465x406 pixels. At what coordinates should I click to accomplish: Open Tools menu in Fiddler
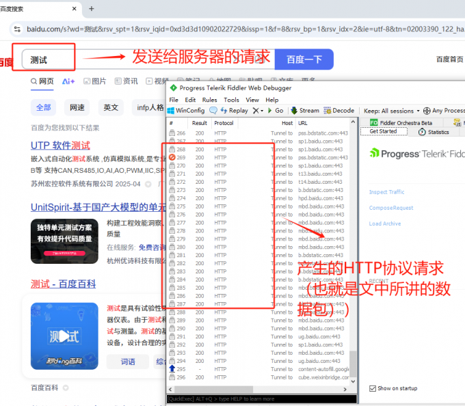click(231, 100)
